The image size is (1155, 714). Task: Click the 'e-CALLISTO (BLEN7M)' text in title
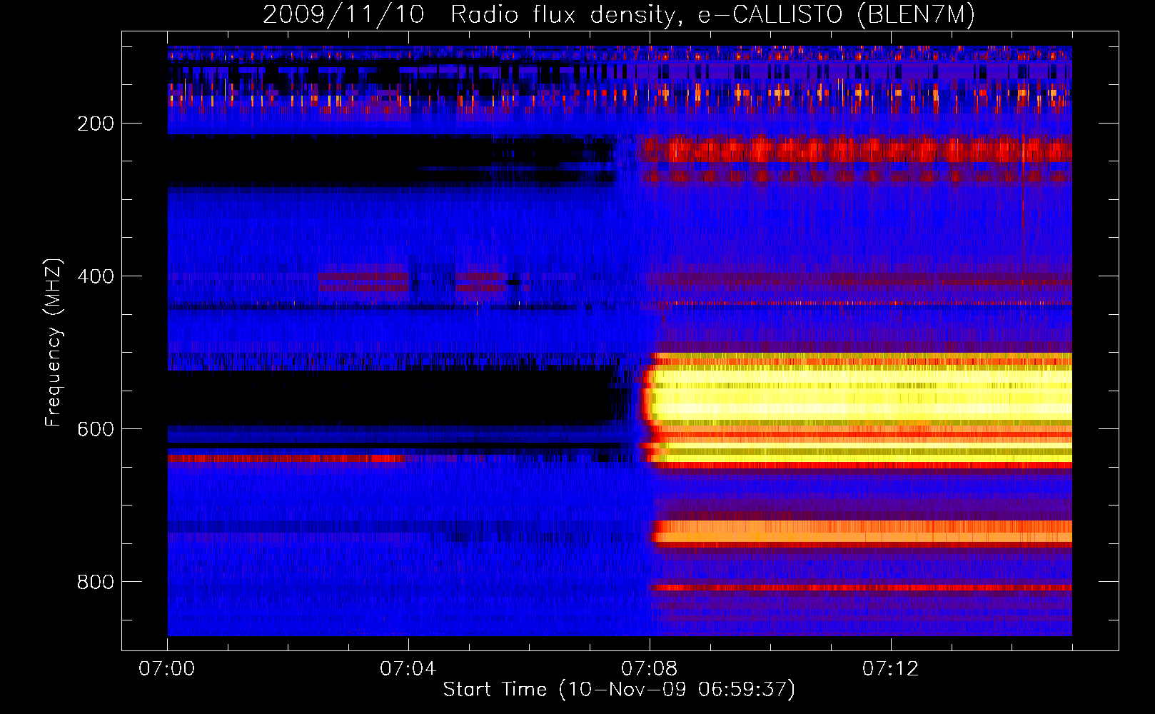click(x=836, y=14)
